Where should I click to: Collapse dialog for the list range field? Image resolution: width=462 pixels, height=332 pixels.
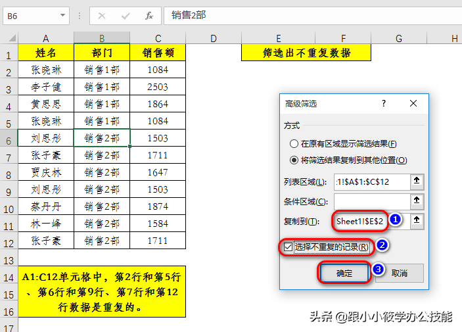point(417,181)
